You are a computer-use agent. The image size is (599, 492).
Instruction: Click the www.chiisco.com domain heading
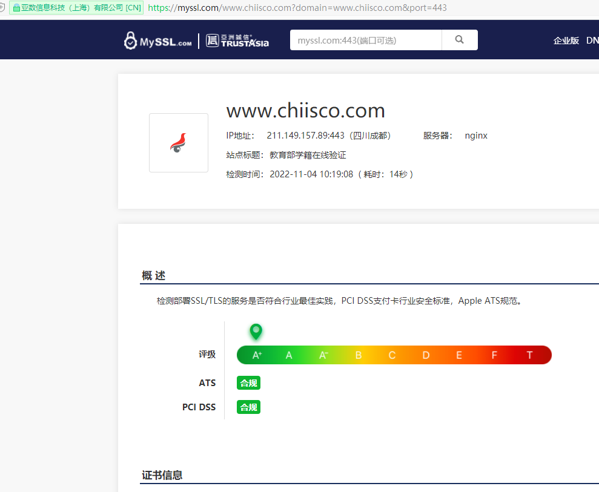coord(305,111)
